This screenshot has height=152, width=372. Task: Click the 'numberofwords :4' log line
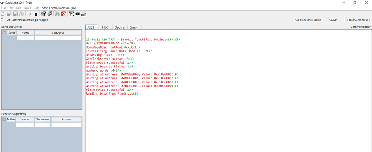[104, 70]
